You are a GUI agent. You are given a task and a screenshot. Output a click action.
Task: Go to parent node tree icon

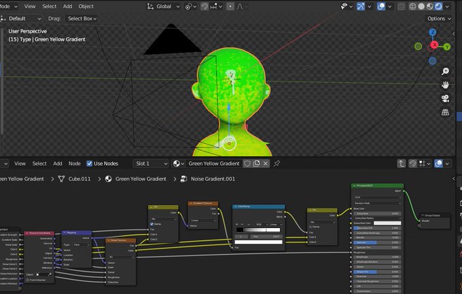coord(402,164)
